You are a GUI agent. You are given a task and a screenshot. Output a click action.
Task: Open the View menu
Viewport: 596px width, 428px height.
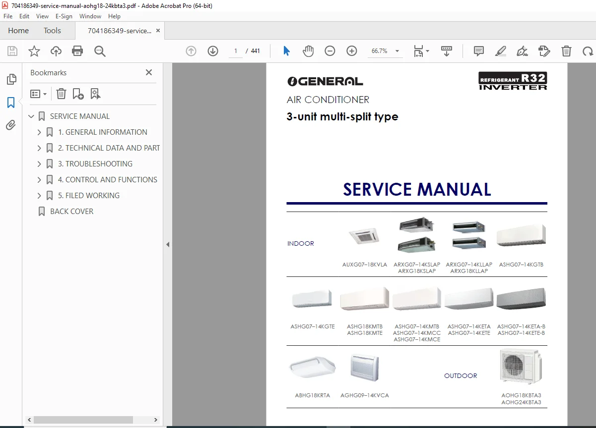[x=42, y=16]
